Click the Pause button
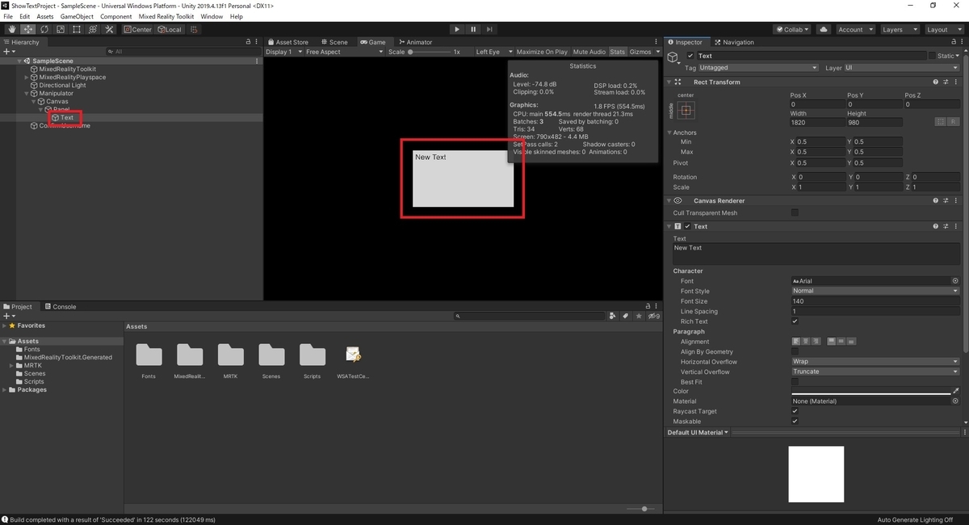The width and height of the screenshot is (969, 525). tap(473, 29)
